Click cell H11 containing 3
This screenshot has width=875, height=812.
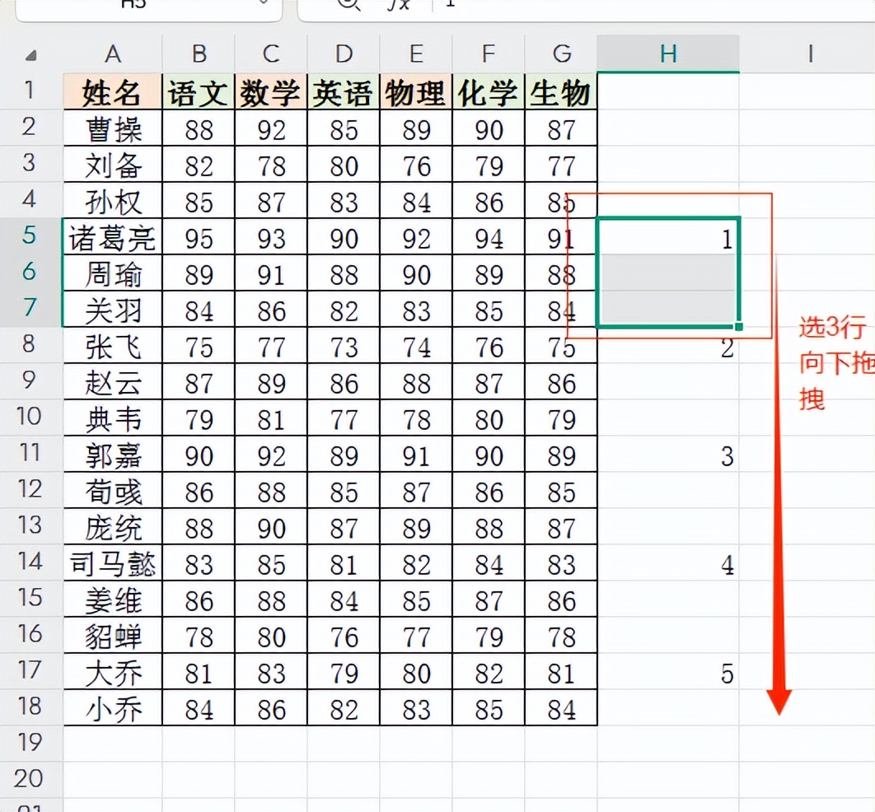(x=668, y=455)
